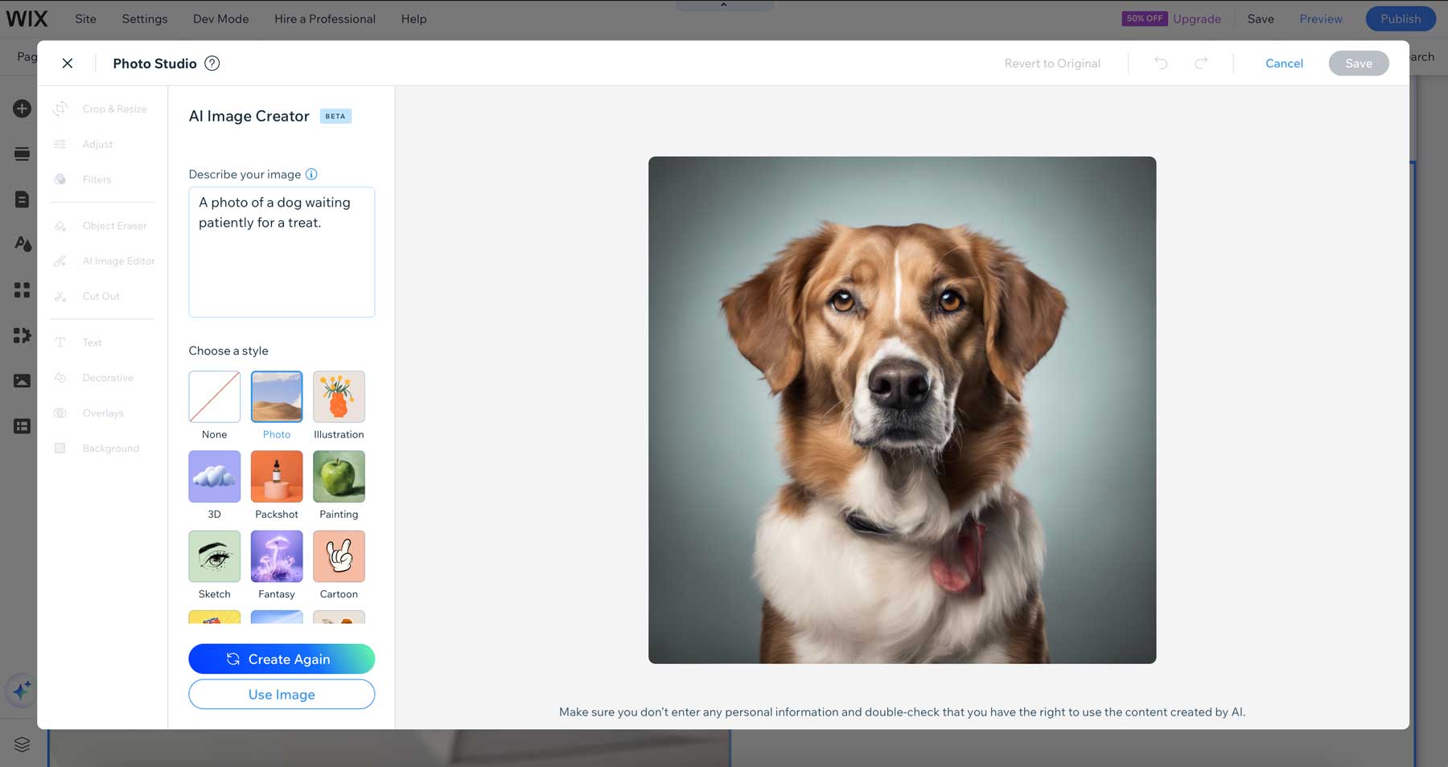Open the Help menu
Viewport: 1448px width, 767px height.
click(413, 18)
